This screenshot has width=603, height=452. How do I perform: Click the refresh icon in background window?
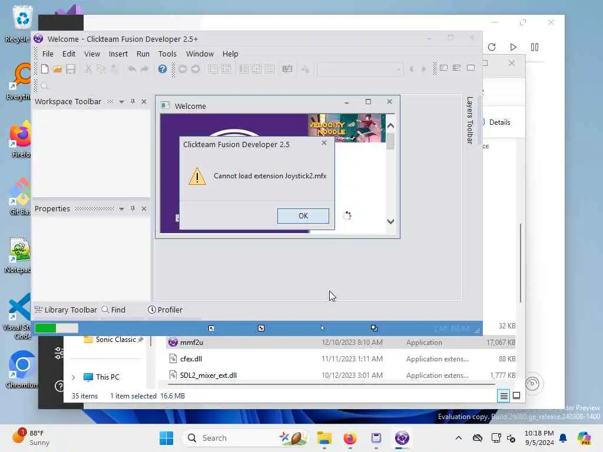[x=492, y=47]
